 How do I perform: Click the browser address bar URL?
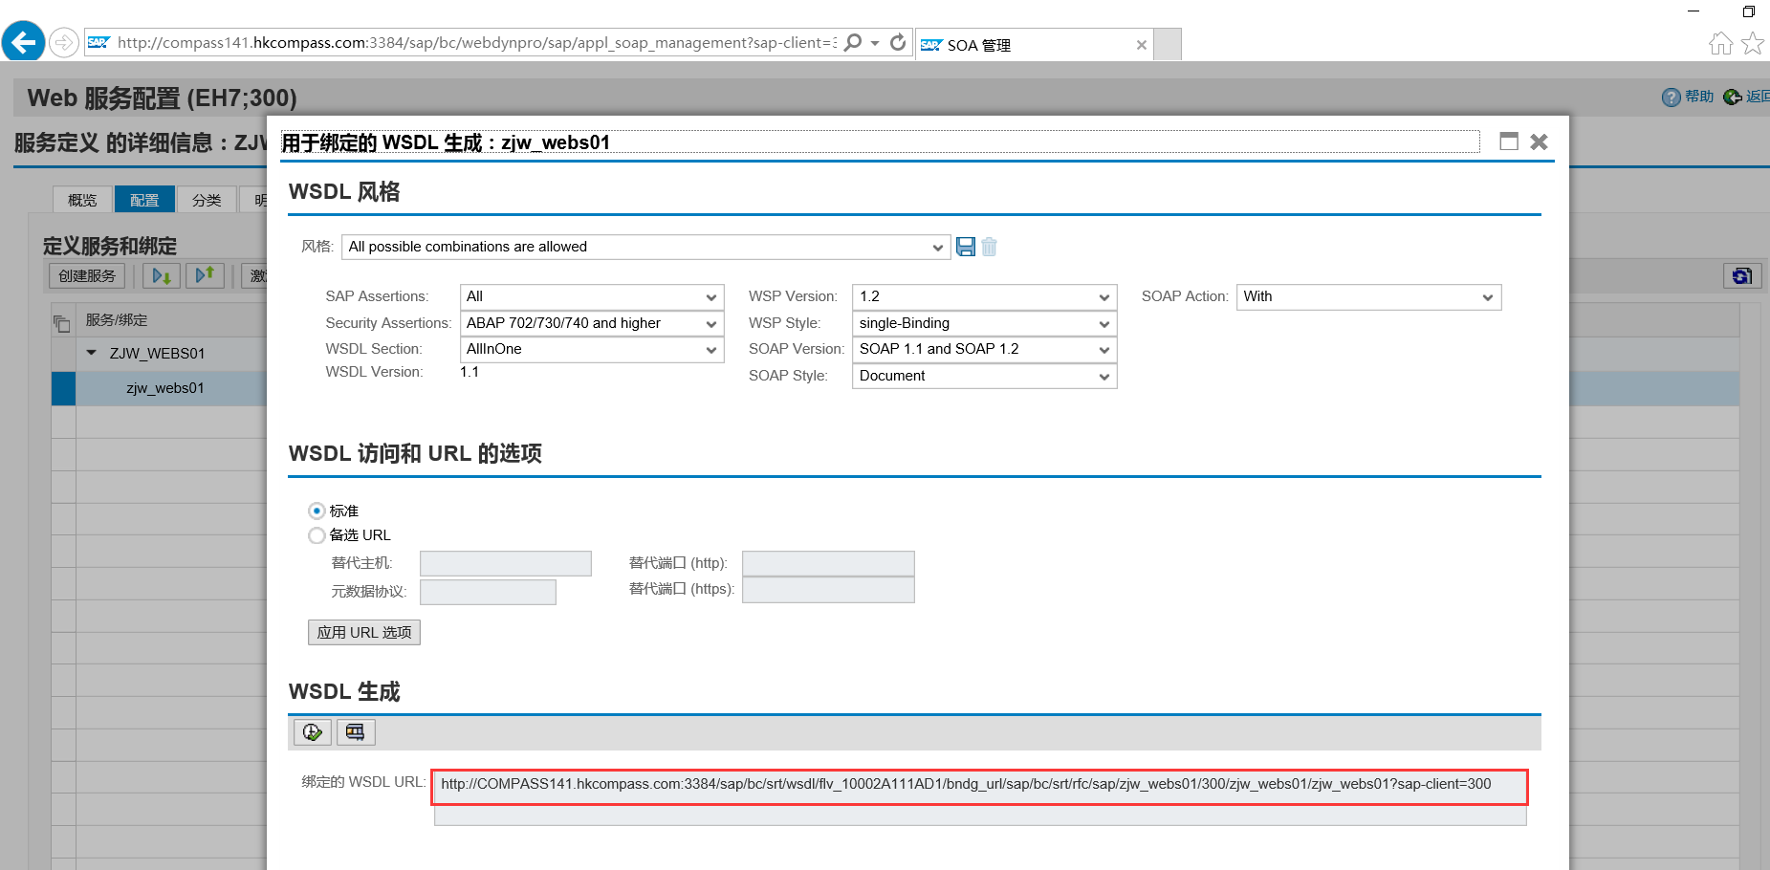476,43
